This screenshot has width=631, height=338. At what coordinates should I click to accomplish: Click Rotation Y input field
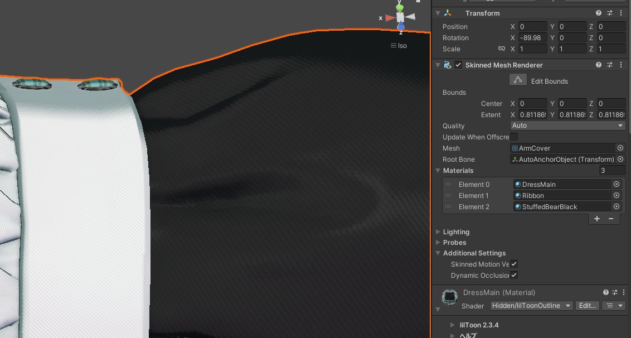pos(572,38)
